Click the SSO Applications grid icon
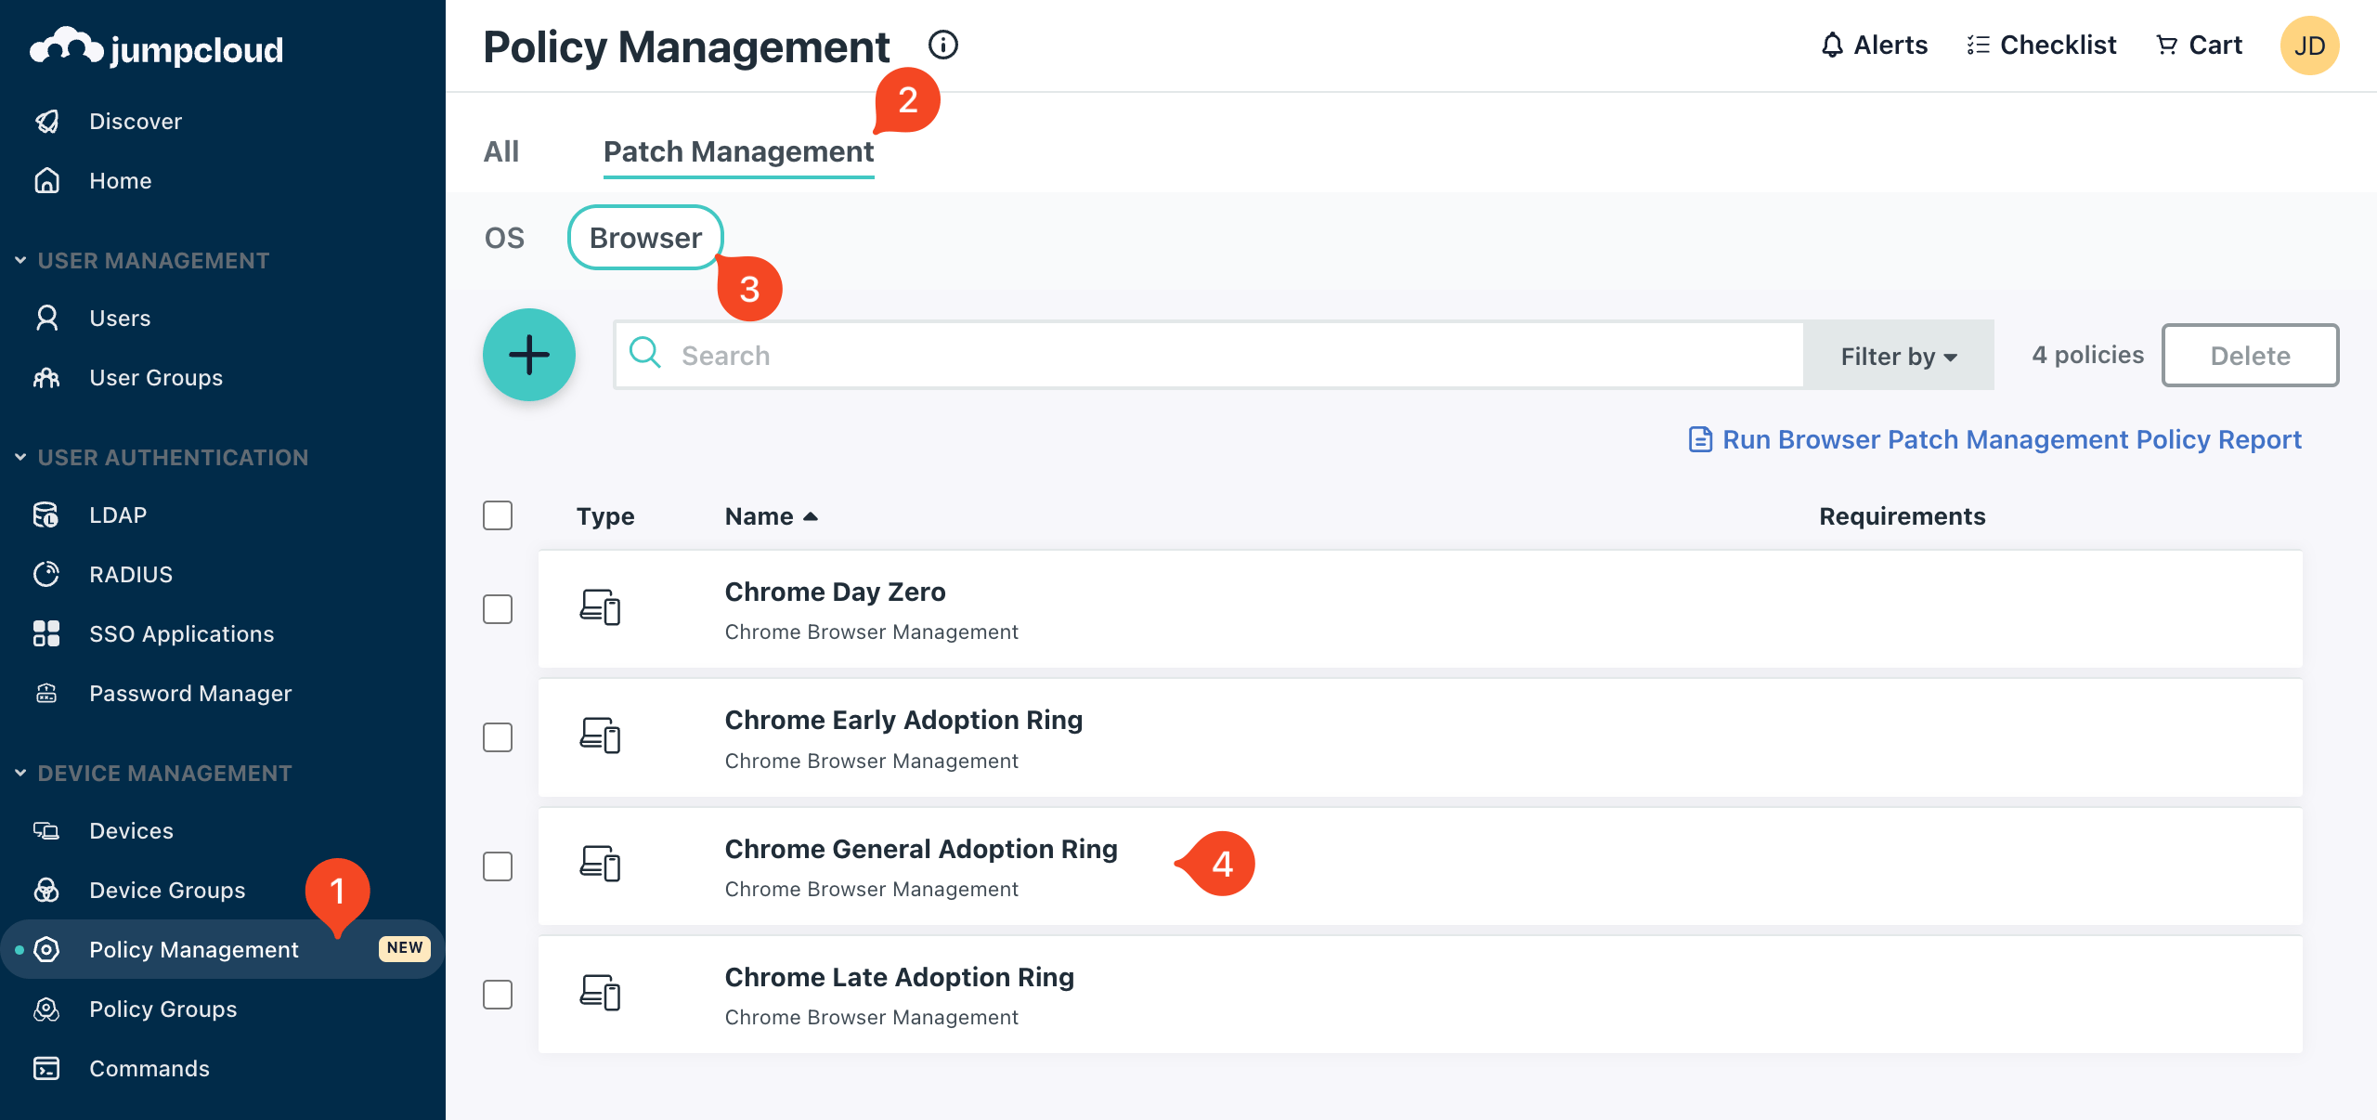 click(x=46, y=634)
